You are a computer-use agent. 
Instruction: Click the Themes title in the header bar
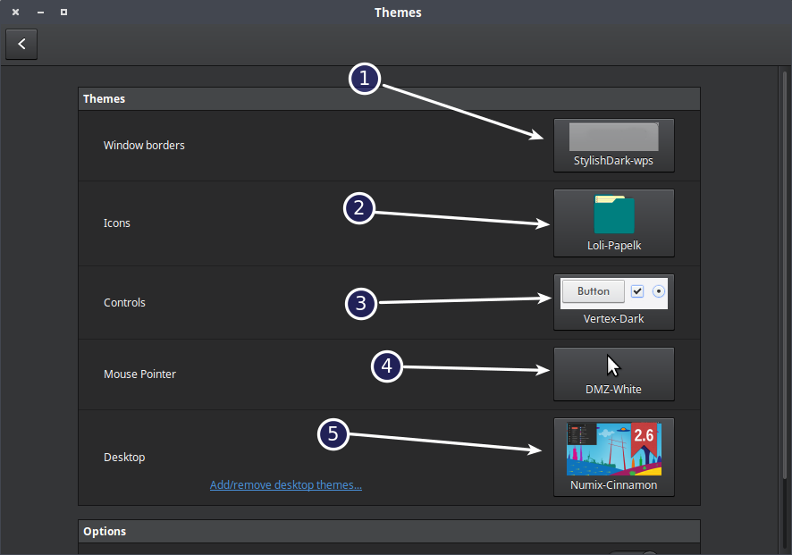[398, 13]
